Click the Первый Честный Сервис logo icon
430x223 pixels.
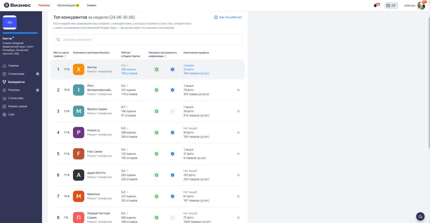(x=79, y=217)
